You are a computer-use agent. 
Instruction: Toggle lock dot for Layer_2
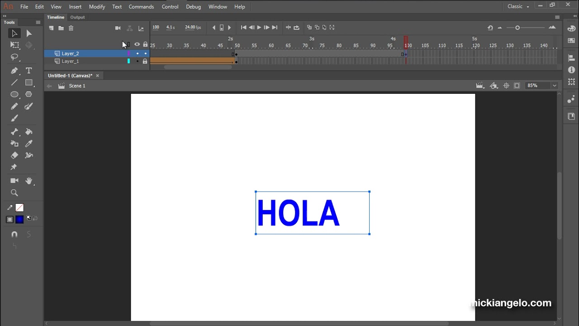point(145,53)
